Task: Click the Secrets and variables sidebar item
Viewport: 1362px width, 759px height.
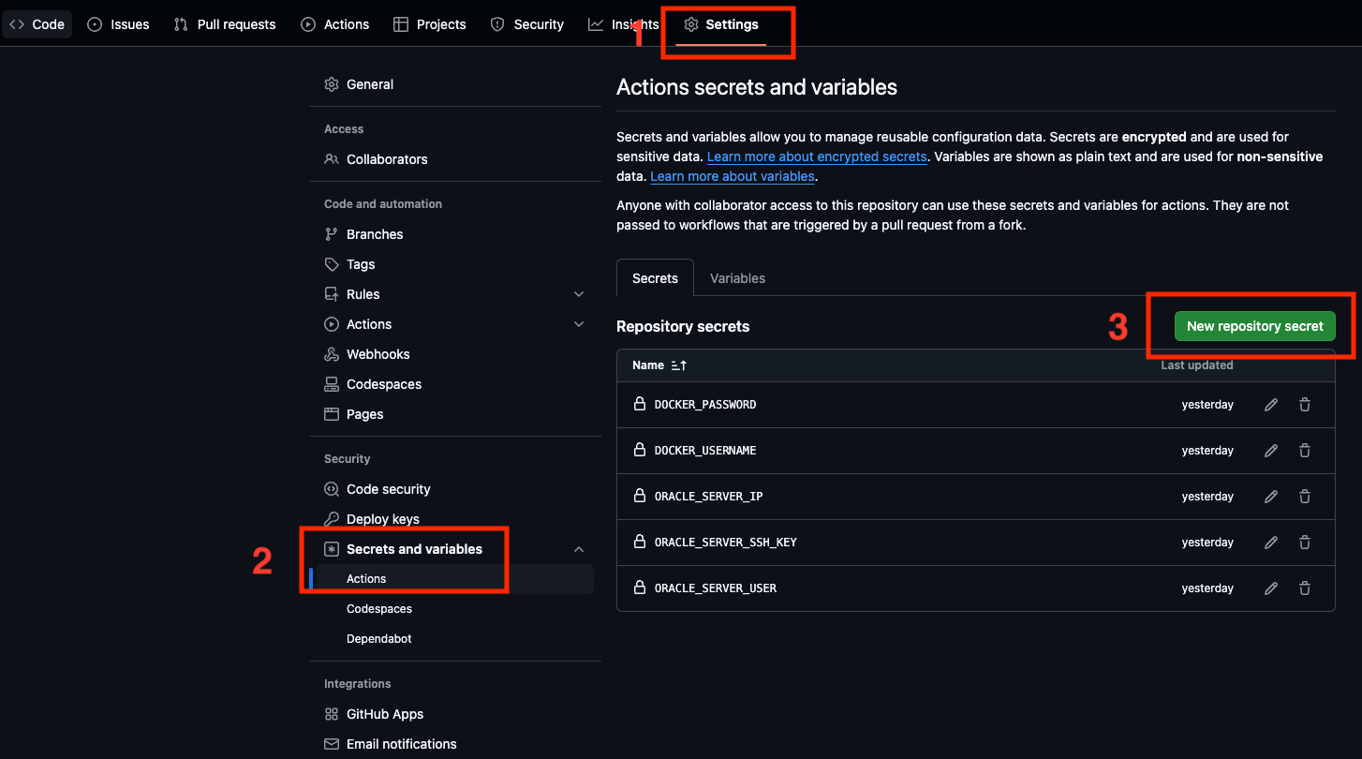Action: (x=454, y=549)
